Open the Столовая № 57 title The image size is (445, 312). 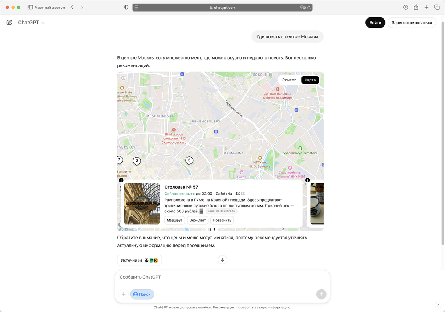pos(181,187)
